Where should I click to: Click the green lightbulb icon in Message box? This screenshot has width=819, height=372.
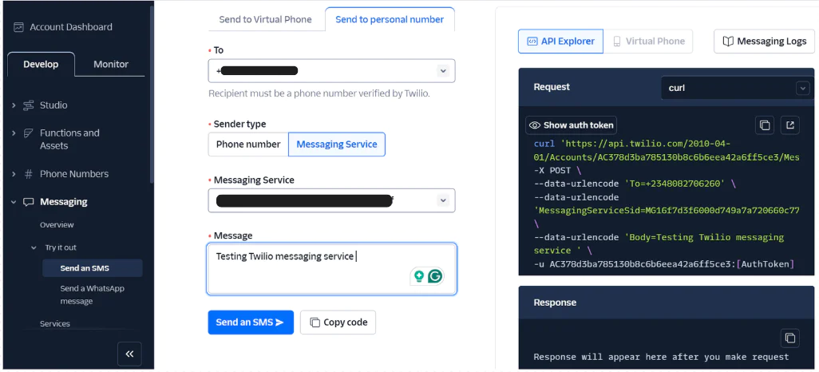click(417, 276)
